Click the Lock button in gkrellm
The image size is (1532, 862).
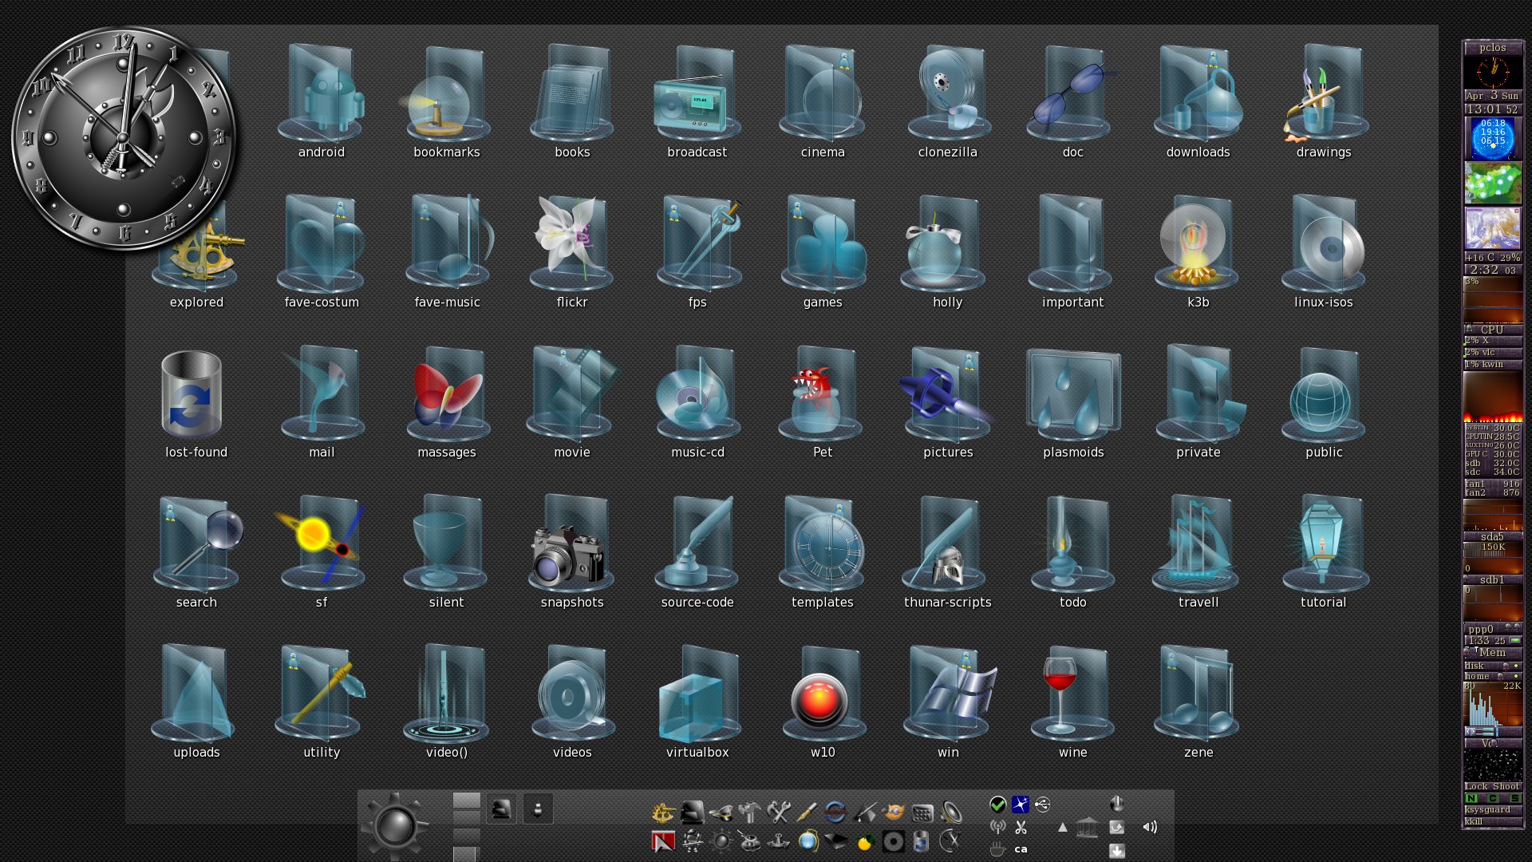(x=1476, y=786)
